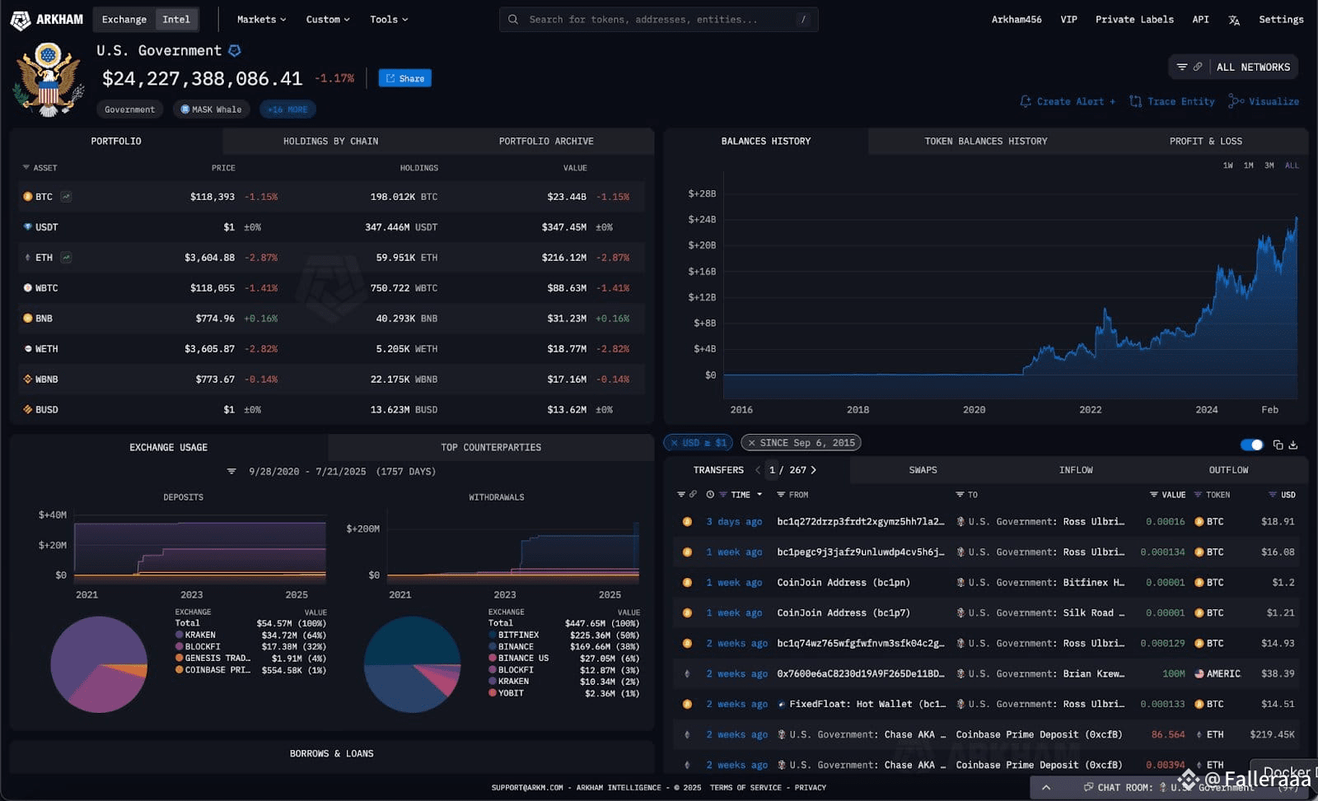Click the bell icon for Create Alert

click(x=1026, y=101)
